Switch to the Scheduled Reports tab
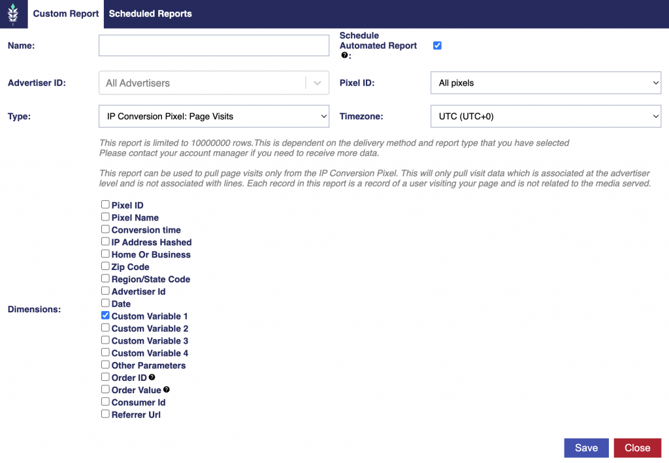The height and width of the screenshot is (463, 669). coord(150,14)
